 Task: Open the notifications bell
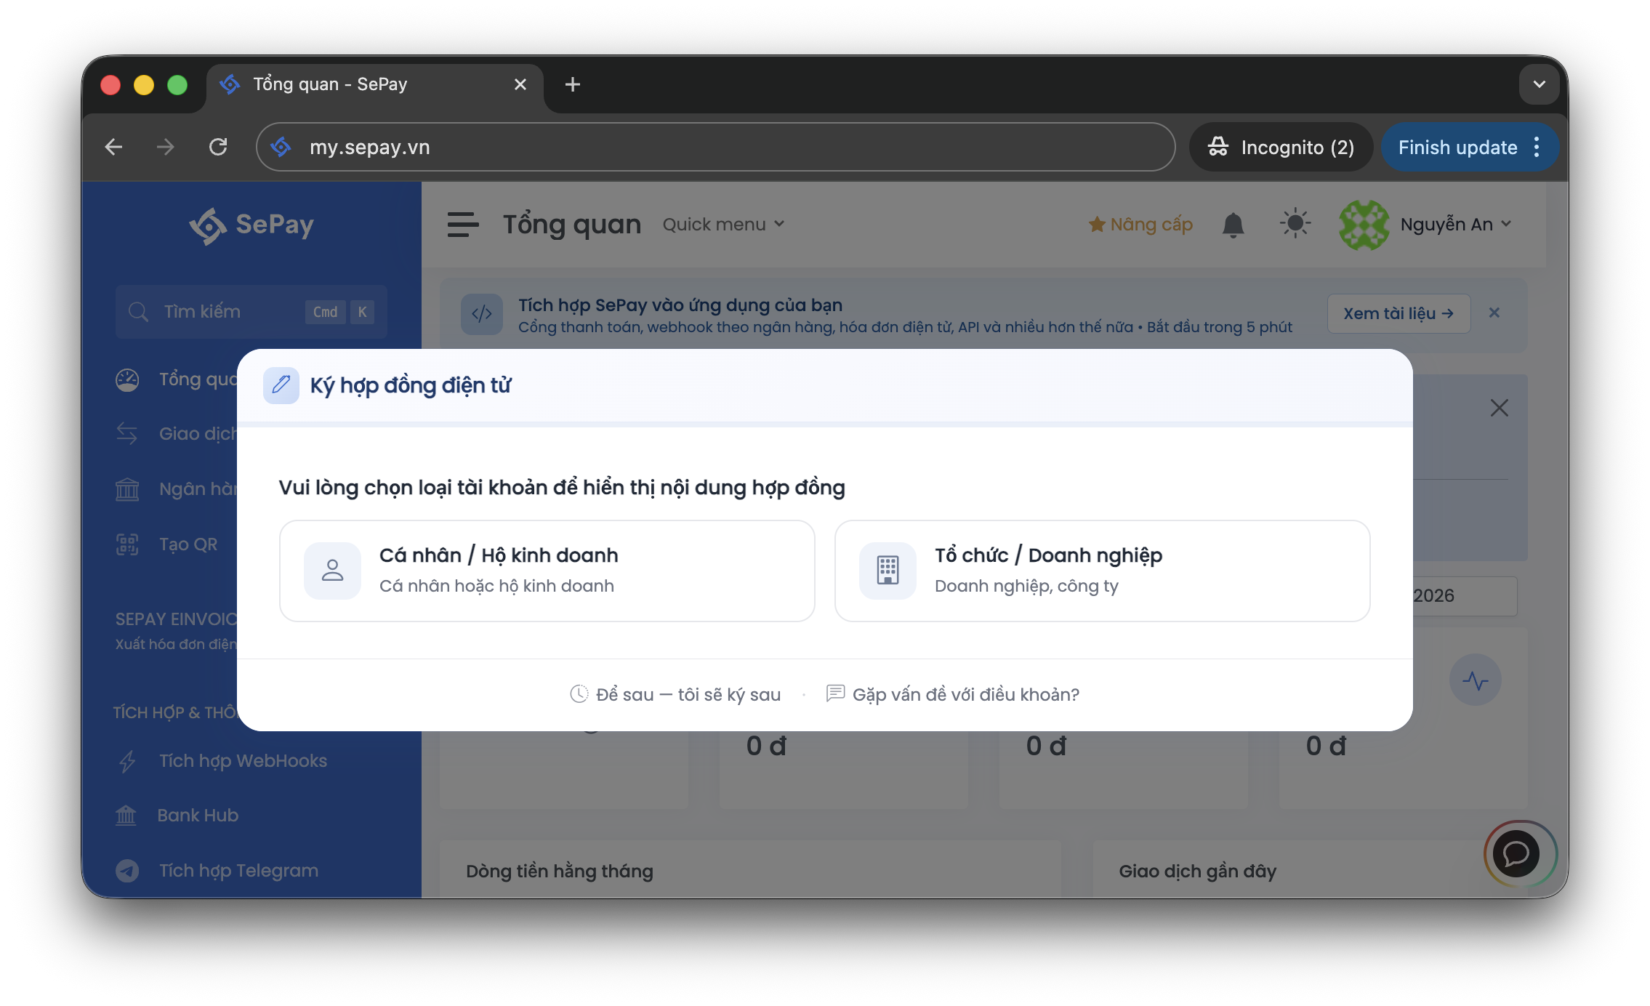click(1233, 225)
